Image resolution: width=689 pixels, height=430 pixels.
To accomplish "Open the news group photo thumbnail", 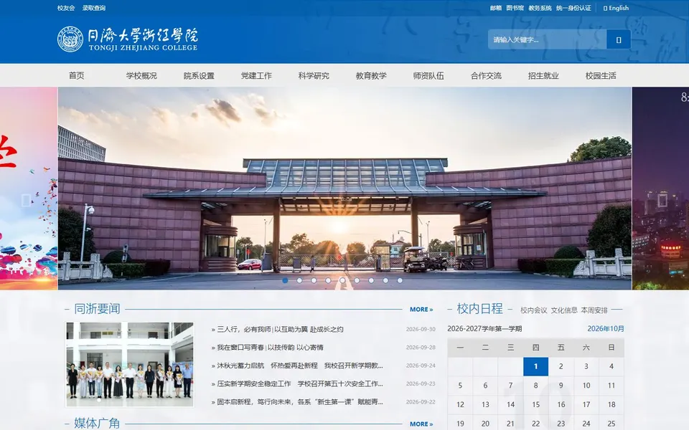I will coord(130,365).
